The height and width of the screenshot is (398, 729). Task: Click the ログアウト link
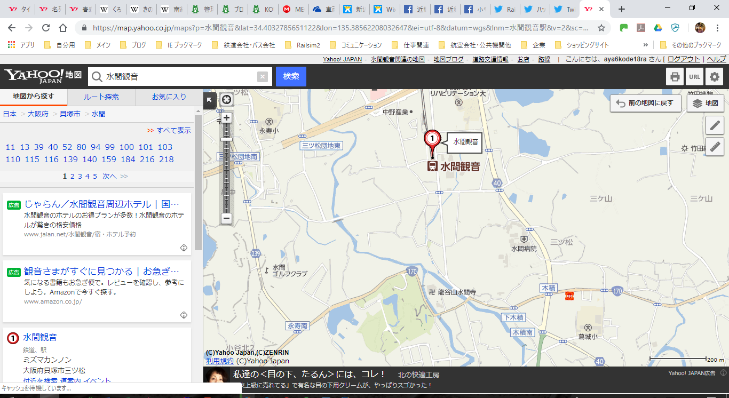(684, 59)
